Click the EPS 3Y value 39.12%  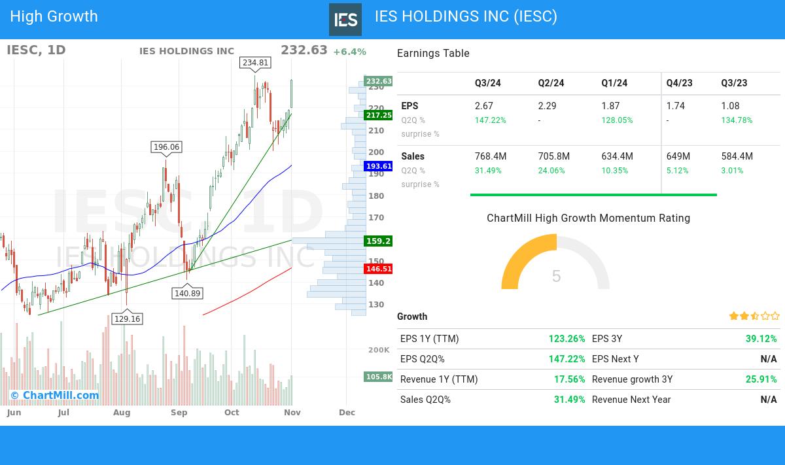pos(761,339)
